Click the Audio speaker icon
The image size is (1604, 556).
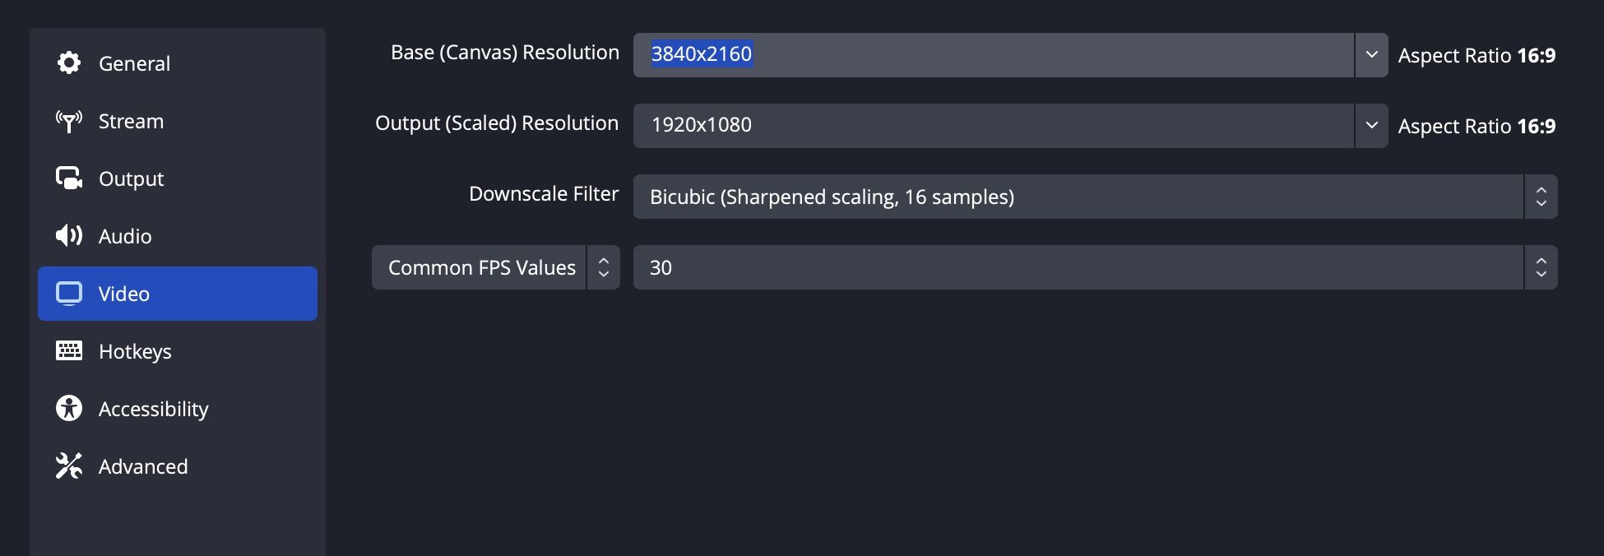[x=69, y=236]
